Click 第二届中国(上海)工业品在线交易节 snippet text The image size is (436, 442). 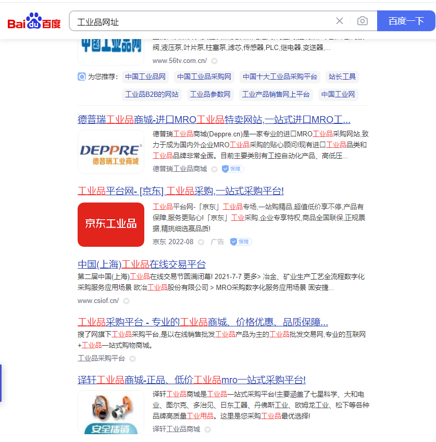221,282
